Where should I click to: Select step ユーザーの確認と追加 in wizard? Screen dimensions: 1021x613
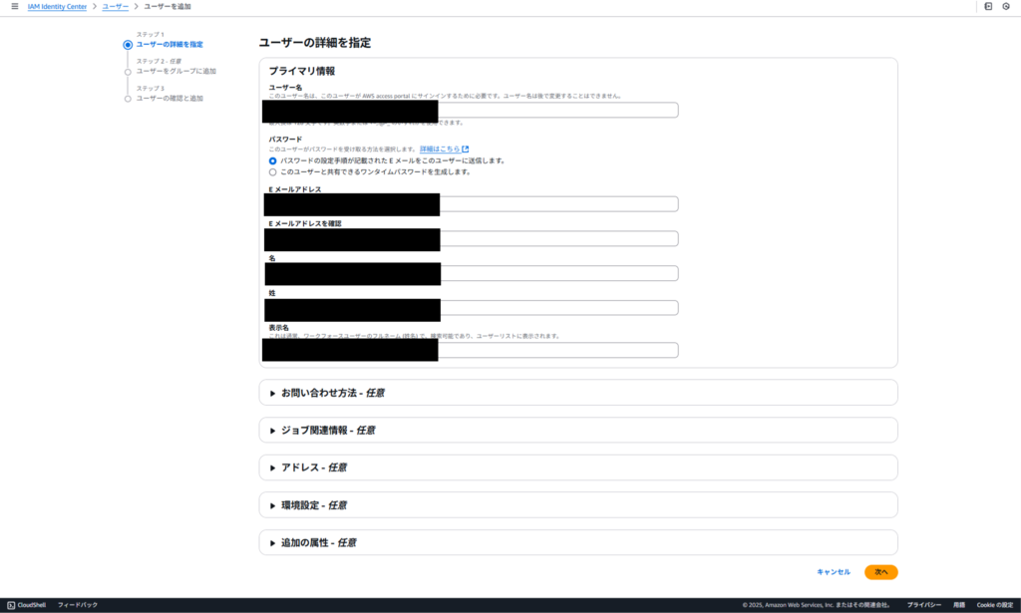(170, 99)
